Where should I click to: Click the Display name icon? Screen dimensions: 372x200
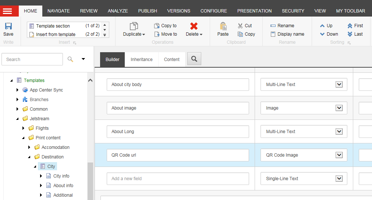(x=273, y=34)
